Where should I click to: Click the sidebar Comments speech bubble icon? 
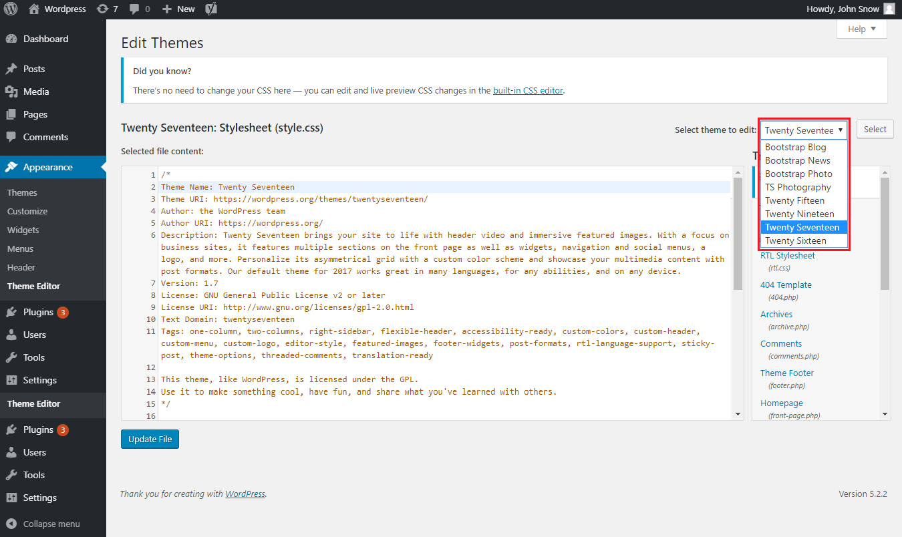11,137
